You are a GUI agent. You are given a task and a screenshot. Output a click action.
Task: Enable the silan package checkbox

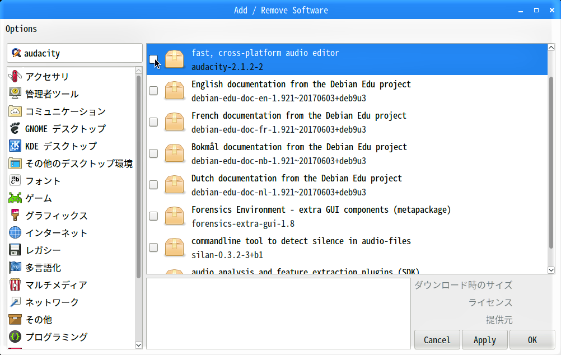click(x=153, y=247)
